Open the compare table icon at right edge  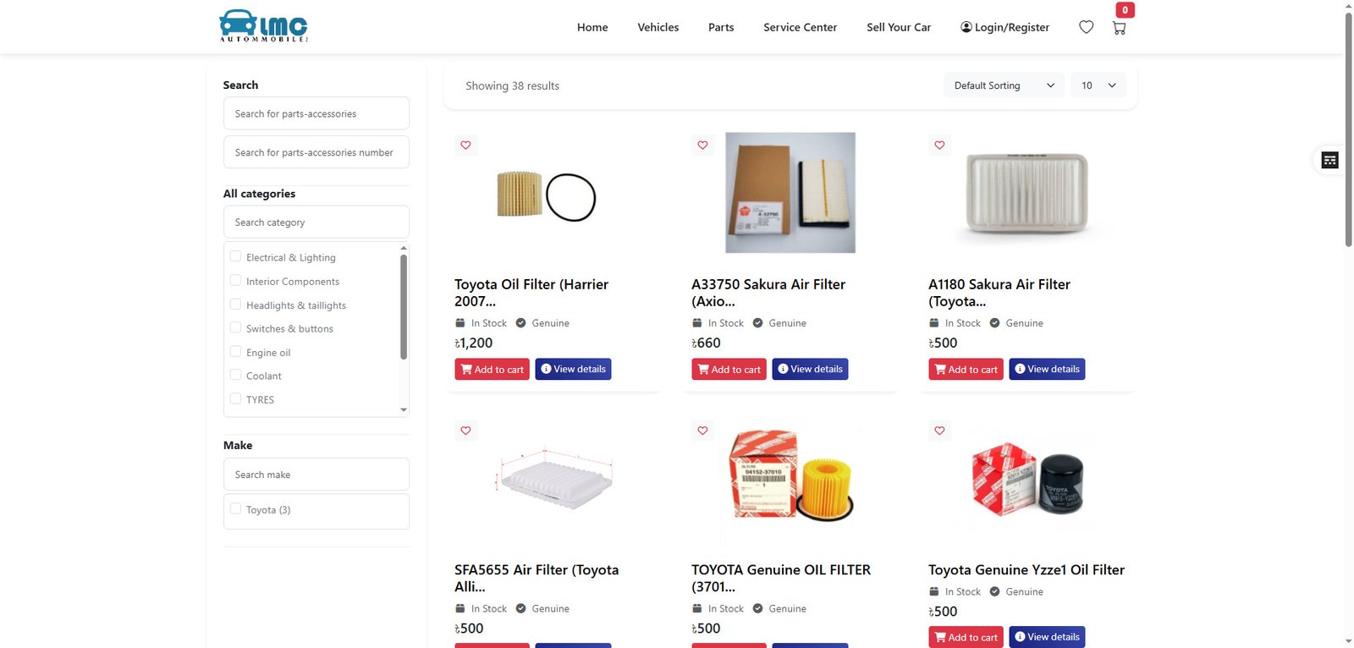coord(1330,160)
